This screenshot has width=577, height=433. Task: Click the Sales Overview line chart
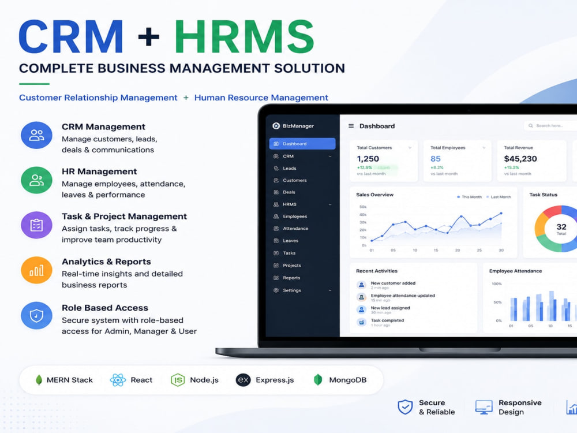[x=436, y=227]
